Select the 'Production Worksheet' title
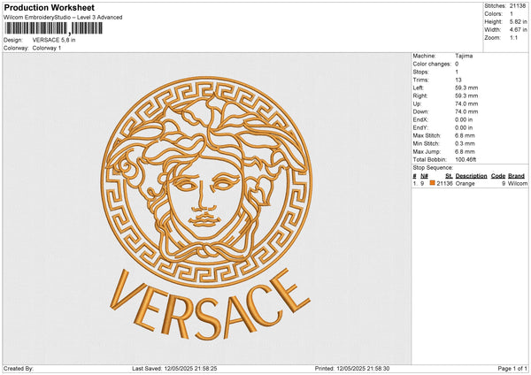The height and width of the screenshot is (375, 531). 49,7
